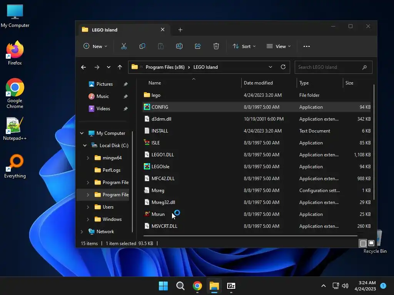
Task: Switch to details view layout icon
Action: pos(363,243)
